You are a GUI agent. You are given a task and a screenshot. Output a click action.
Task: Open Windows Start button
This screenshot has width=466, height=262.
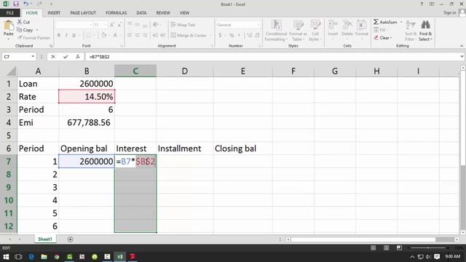pyautogui.click(x=6, y=256)
